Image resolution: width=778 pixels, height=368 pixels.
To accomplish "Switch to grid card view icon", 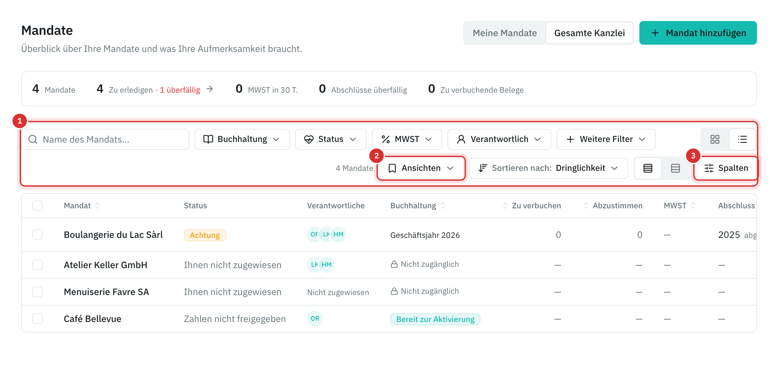I will [715, 139].
